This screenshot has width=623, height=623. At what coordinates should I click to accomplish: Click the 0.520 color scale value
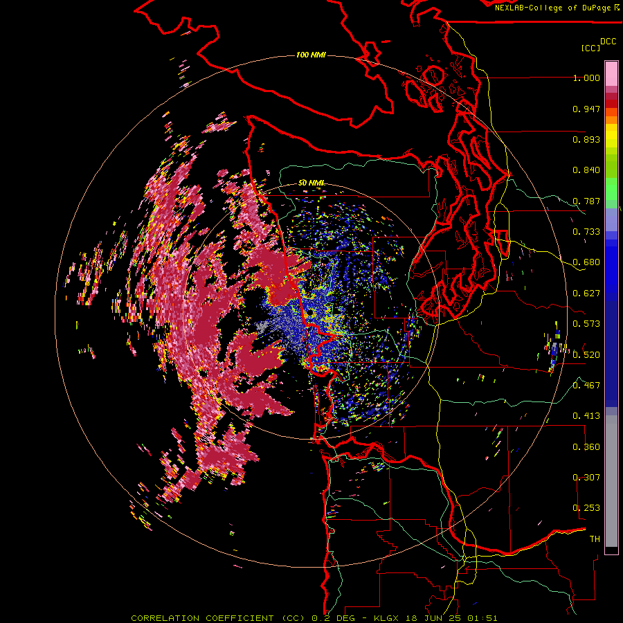tap(586, 355)
